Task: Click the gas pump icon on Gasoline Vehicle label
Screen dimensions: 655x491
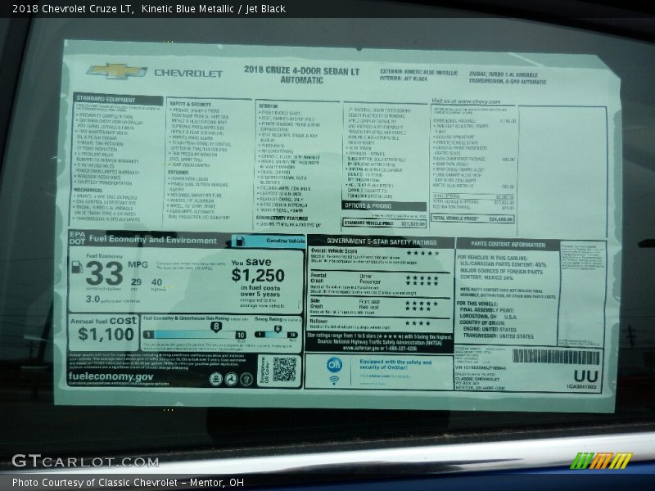Action: tap(240, 241)
